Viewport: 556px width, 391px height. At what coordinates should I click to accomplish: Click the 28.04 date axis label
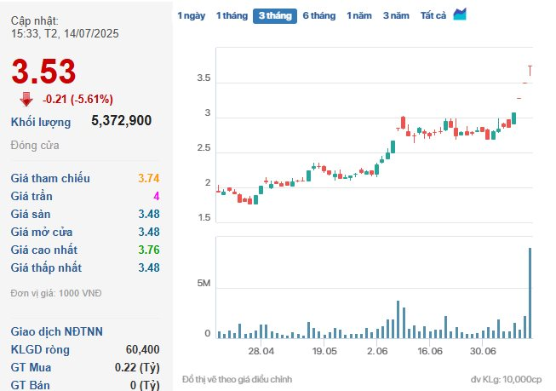click(x=261, y=351)
